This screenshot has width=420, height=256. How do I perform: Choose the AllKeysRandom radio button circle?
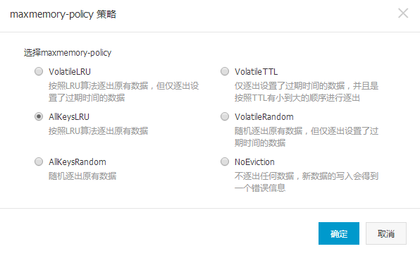[39, 161]
